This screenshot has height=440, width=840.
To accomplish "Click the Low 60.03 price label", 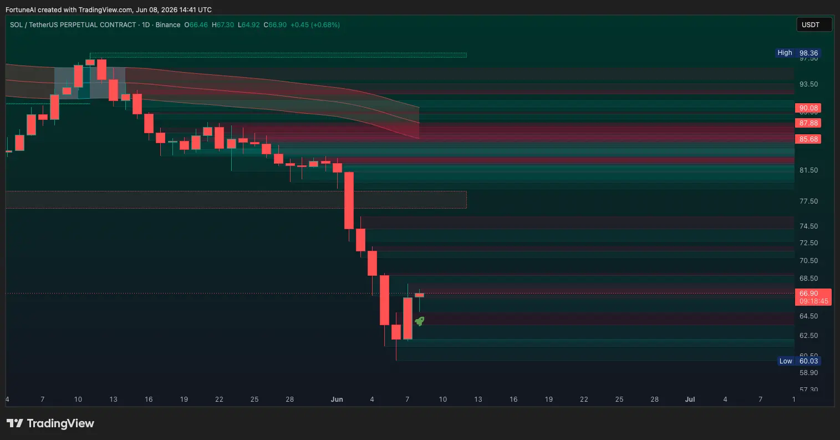I will pos(798,361).
